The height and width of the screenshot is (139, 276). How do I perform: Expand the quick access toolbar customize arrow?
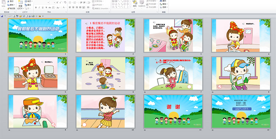[x=43, y=16]
